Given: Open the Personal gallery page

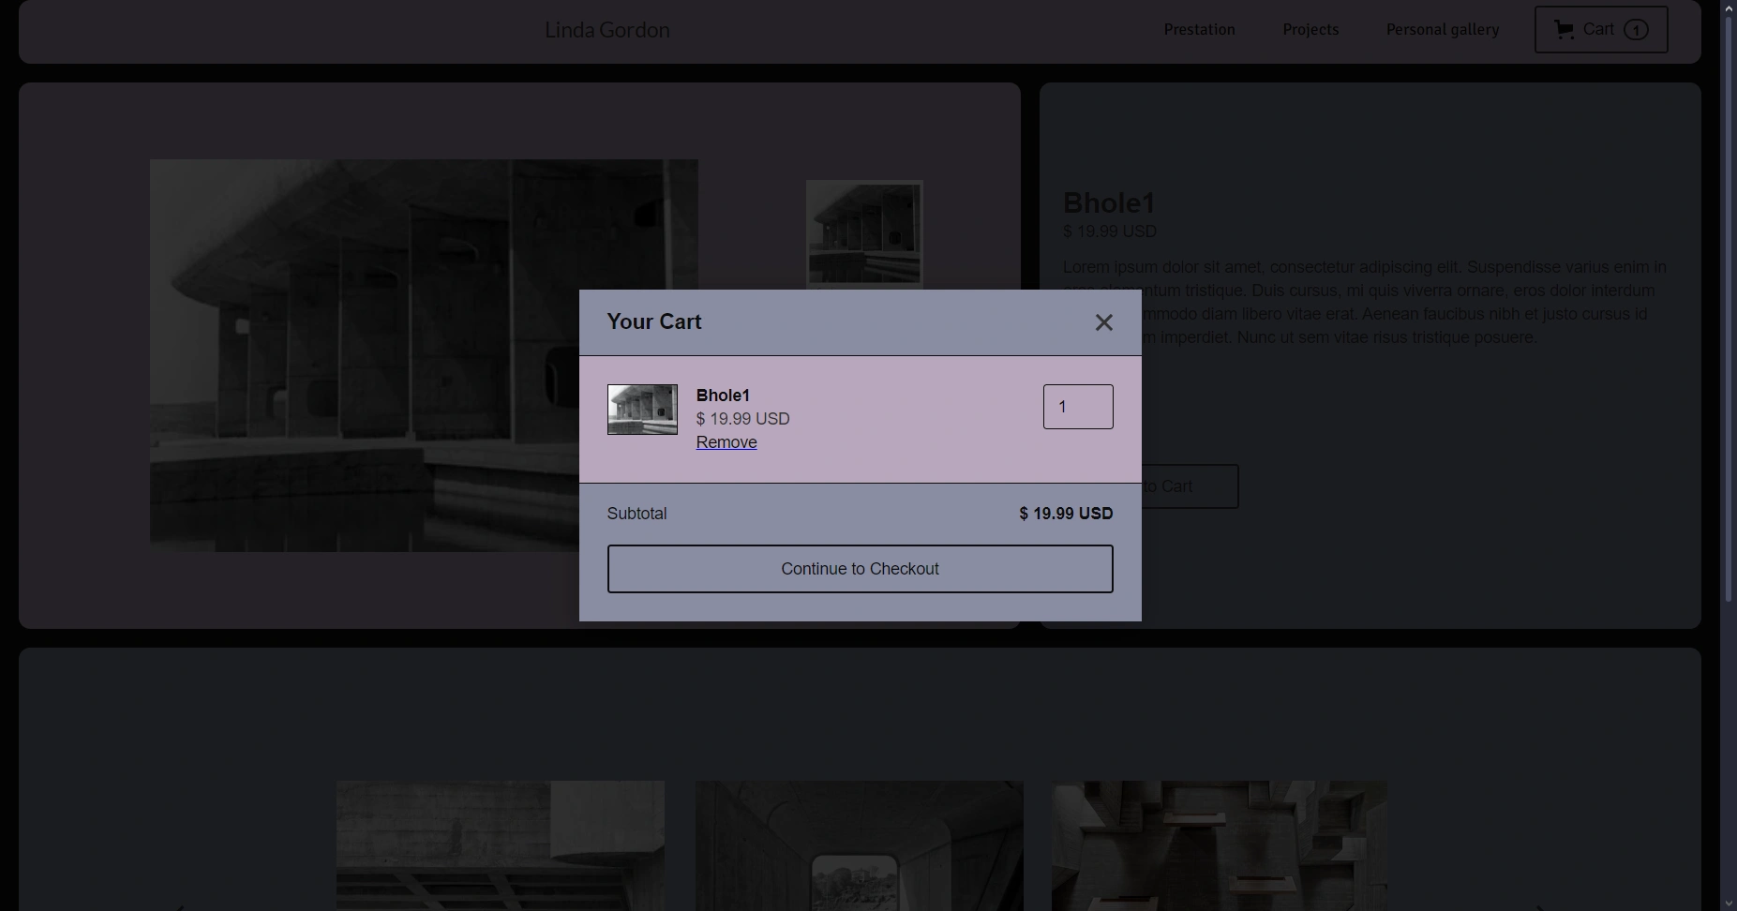Looking at the screenshot, I should (x=1442, y=30).
